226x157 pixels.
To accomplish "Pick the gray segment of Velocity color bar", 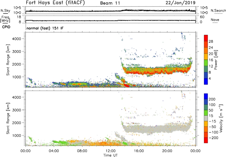I will (x=206, y=118).
